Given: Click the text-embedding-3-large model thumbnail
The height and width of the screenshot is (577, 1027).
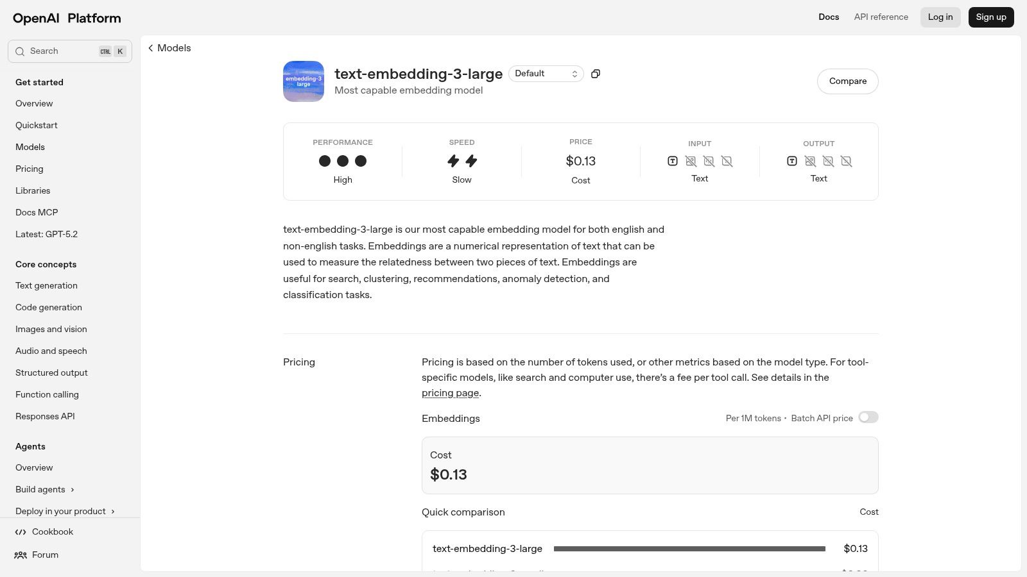Looking at the screenshot, I should point(304,81).
